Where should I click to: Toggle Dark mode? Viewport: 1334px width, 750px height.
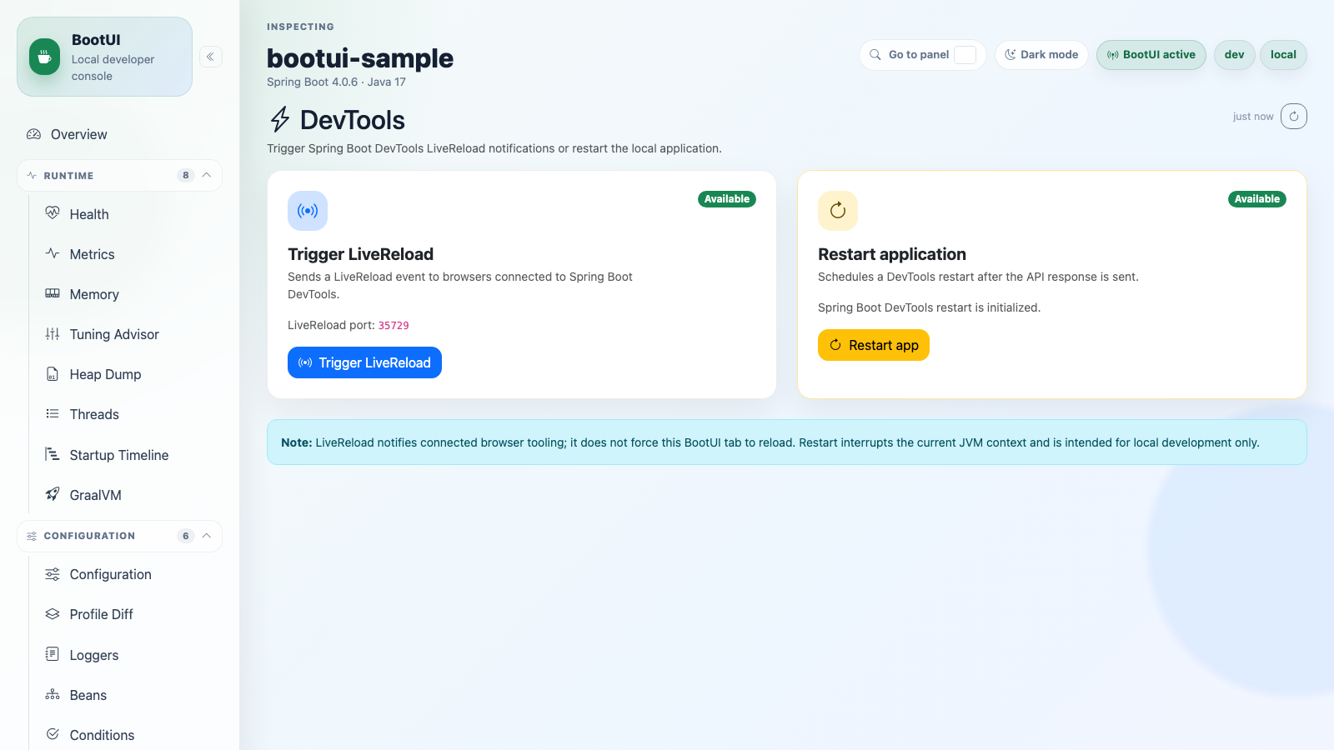(1041, 55)
